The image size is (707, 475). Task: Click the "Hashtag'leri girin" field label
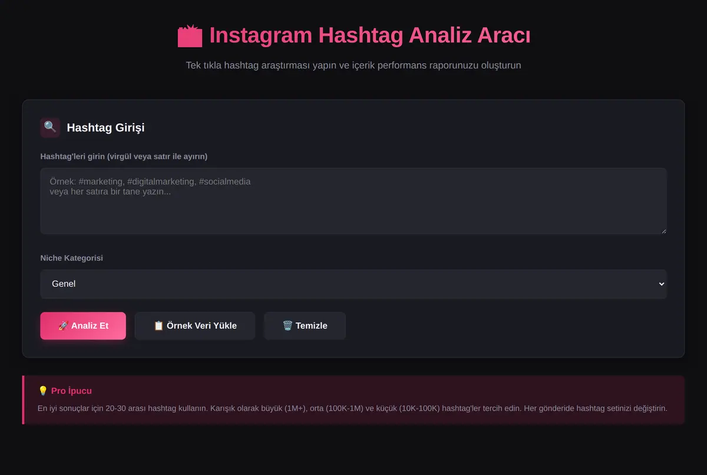tap(124, 156)
